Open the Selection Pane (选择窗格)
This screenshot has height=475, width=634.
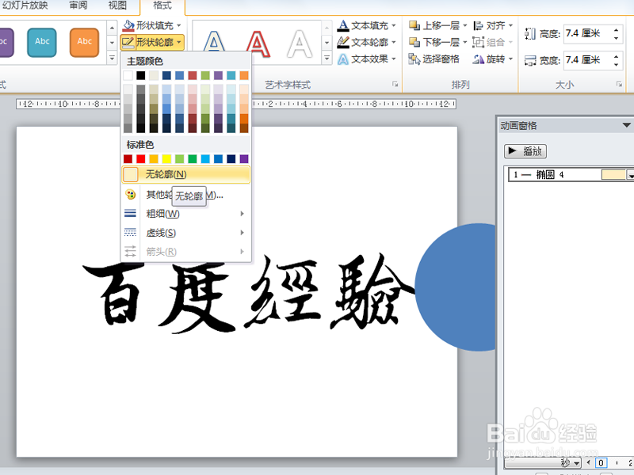point(434,59)
